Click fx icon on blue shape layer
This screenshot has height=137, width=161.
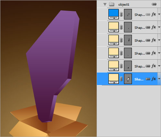(x=154, y=14)
